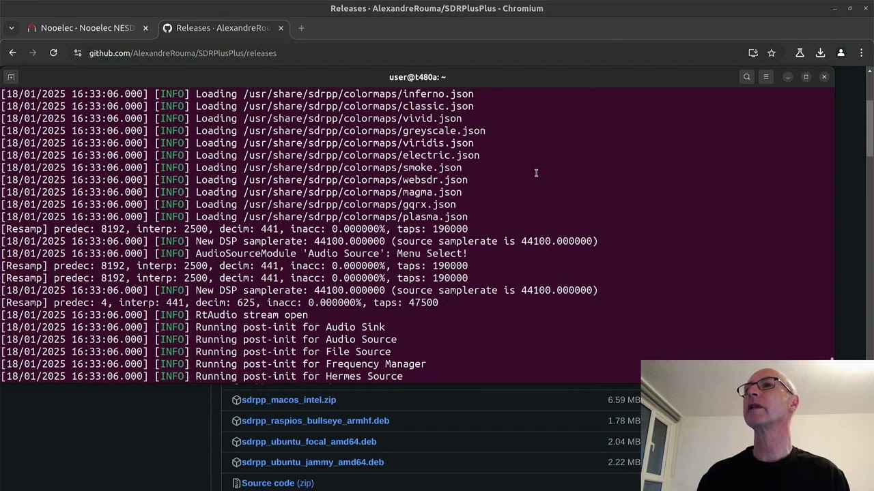Click the package icon beside sdrpp_raspios_bullseye_armhf.deb

pos(236,421)
